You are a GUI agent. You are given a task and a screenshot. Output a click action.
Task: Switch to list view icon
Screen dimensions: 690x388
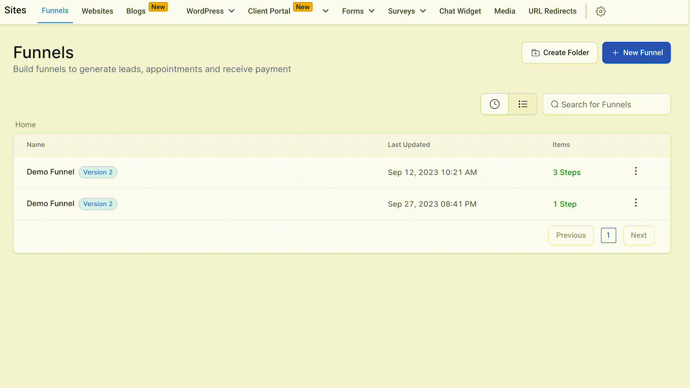coord(523,104)
